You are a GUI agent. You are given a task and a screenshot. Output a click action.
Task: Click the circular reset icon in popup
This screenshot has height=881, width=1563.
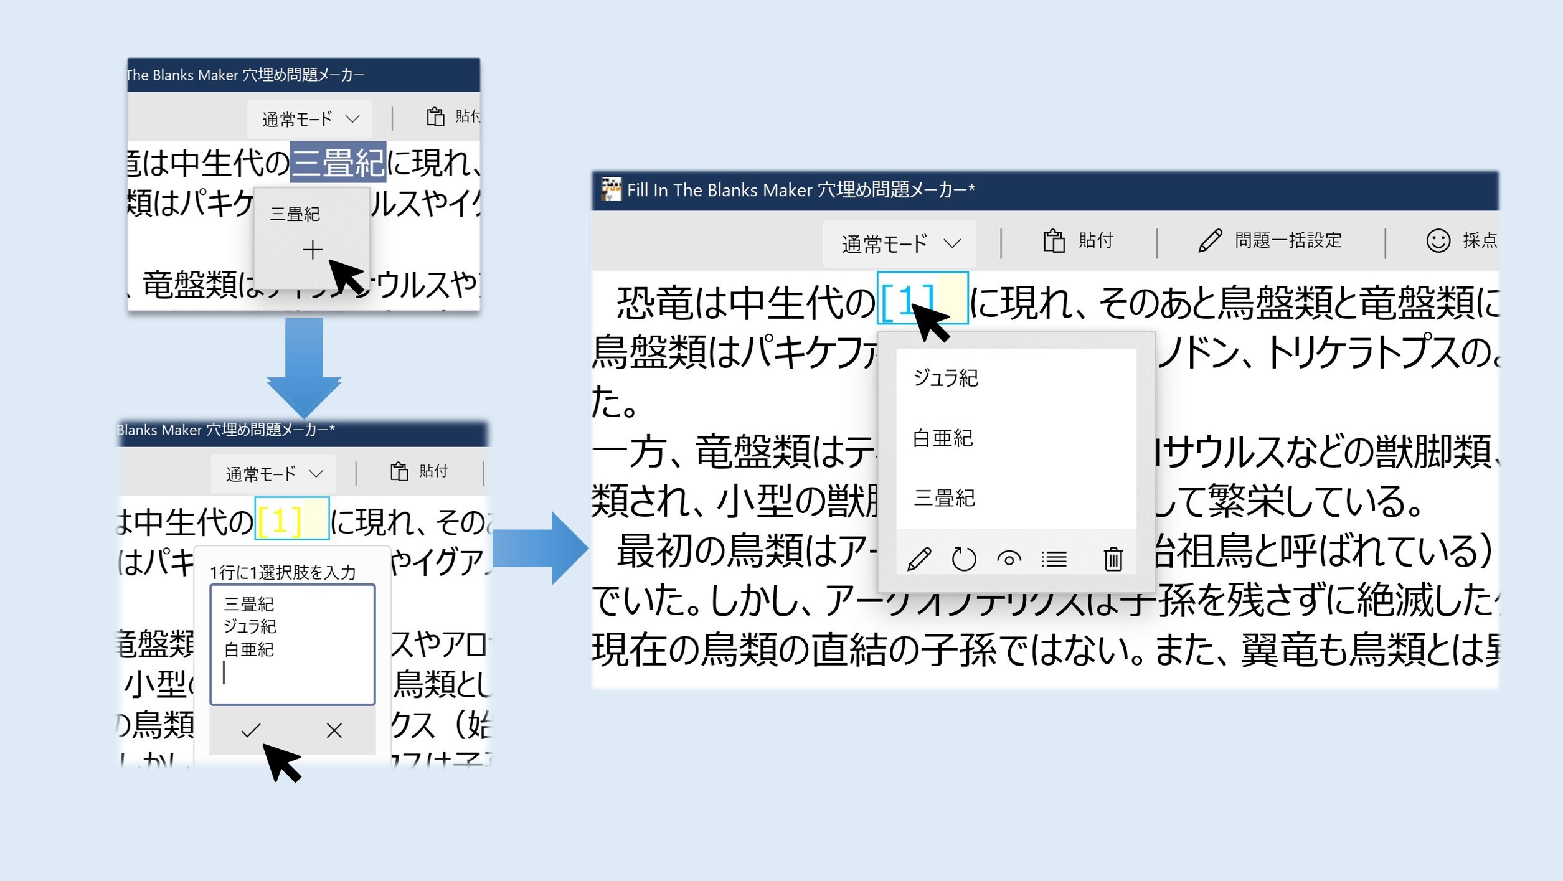[x=963, y=558]
